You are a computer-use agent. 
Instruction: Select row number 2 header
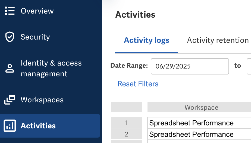[x=127, y=134]
